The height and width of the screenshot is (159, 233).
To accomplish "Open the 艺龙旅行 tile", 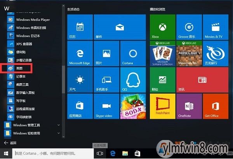I will [216, 53].
